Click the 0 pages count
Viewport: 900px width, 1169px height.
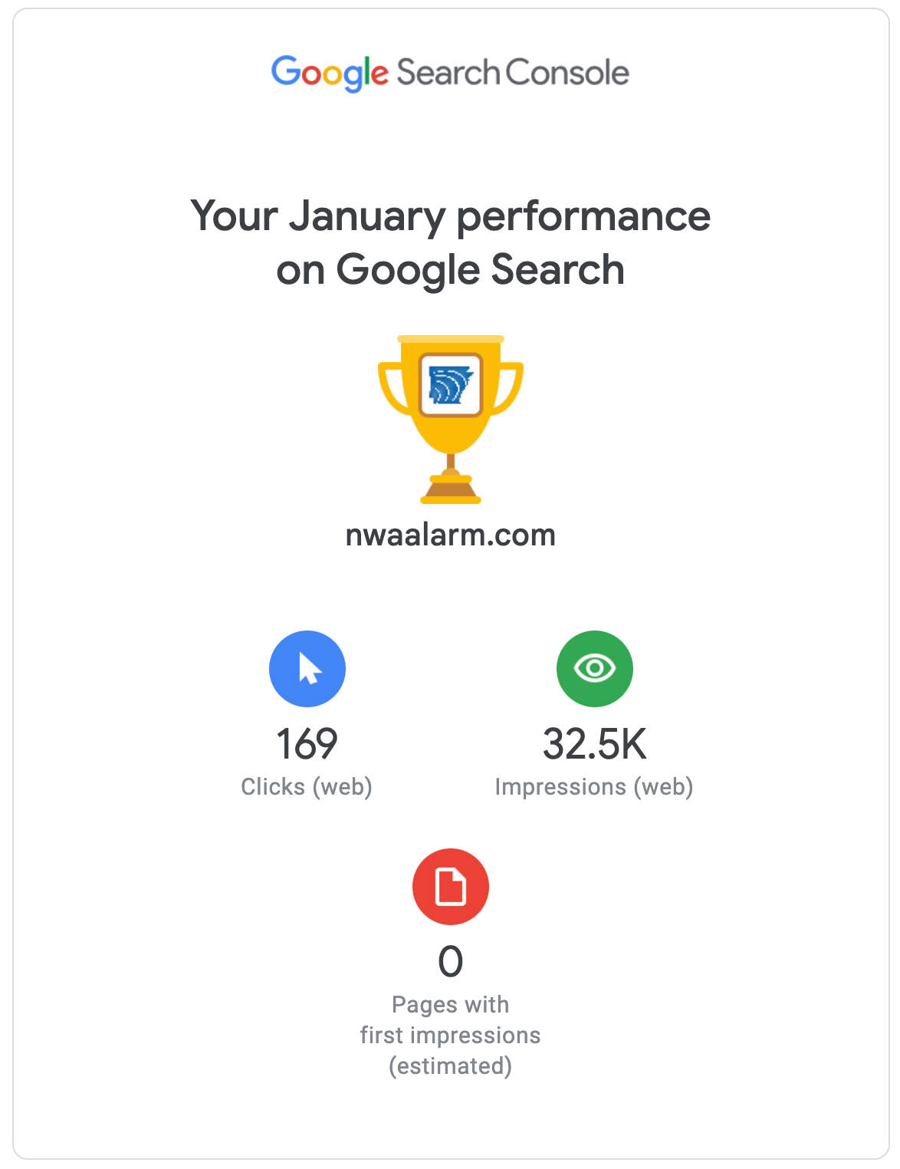click(x=451, y=962)
